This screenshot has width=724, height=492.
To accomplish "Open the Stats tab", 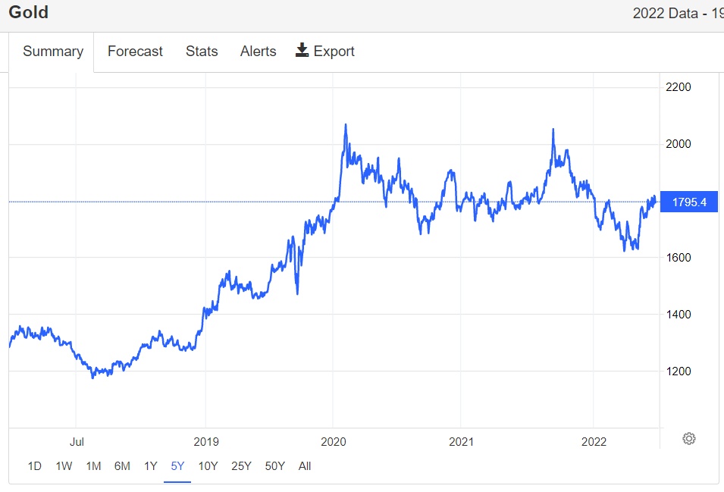I will (x=202, y=52).
